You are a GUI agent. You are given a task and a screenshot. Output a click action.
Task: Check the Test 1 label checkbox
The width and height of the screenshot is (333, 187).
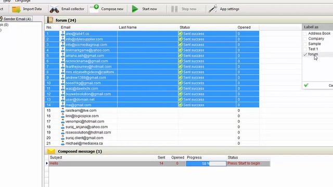point(305,49)
